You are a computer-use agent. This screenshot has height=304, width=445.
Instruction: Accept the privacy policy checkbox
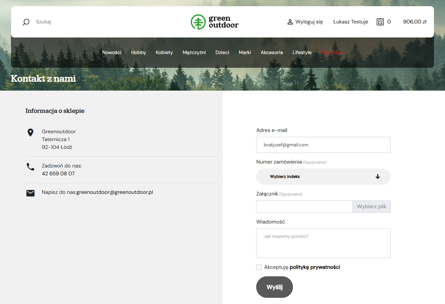point(259,267)
